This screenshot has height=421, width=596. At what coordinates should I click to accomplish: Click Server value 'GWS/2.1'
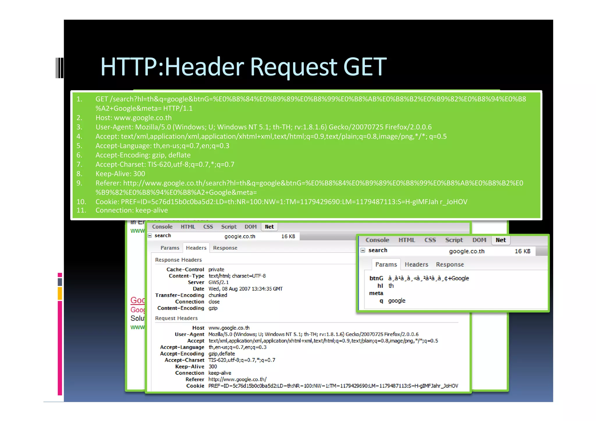coord(219,282)
